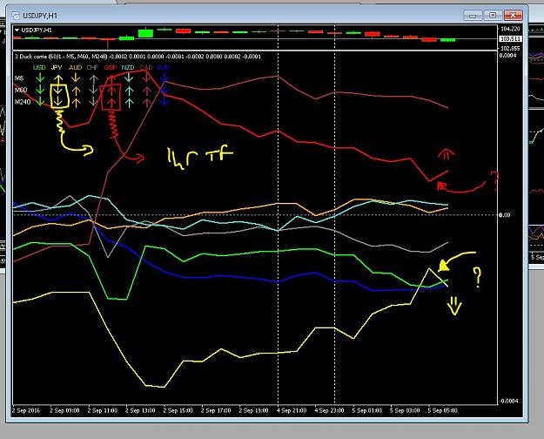Image resolution: width=544 pixels, height=439 pixels.
Task: Click the NZD down arrow in the M5 row
Action: (x=129, y=78)
